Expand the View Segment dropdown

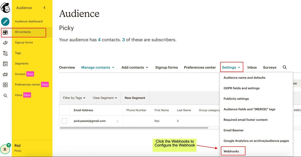tap(105, 98)
